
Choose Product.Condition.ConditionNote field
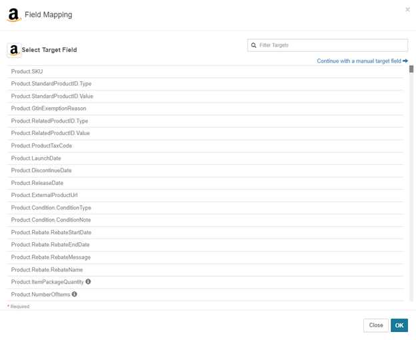(205, 220)
